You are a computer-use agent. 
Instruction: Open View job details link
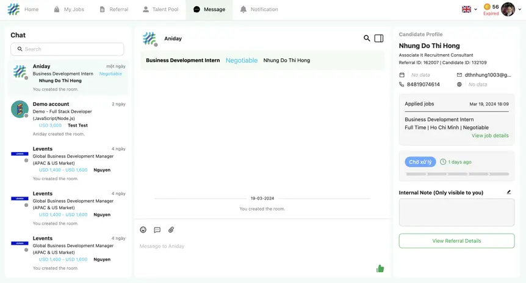click(490, 136)
